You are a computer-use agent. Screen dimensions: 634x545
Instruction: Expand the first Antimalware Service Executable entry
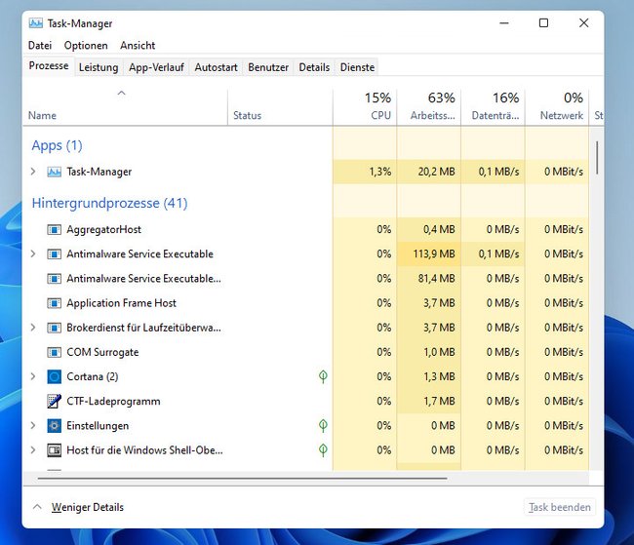(x=33, y=253)
